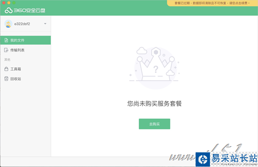Open the 传输列表 sidebar item
This screenshot has width=258, height=167.
click(x=26, y=50)
